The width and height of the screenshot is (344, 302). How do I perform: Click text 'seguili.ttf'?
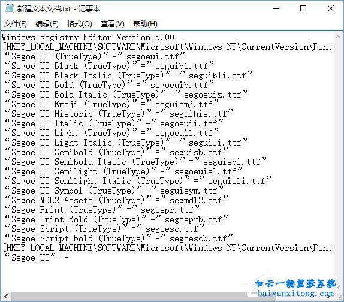click(215, 143)
